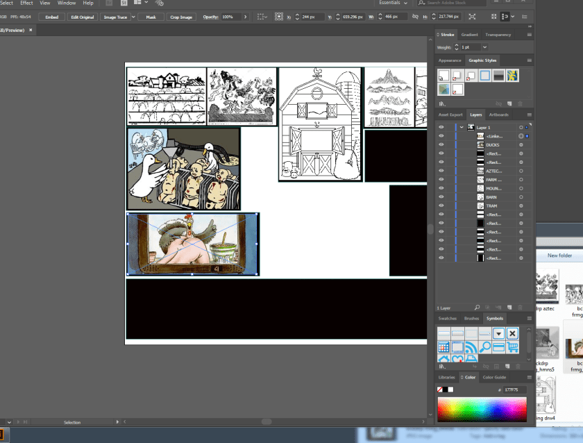This screenshot has width=583, height=443.
Task: Click the Embed button
Action: pyautogui.click(x=51, y=17)
